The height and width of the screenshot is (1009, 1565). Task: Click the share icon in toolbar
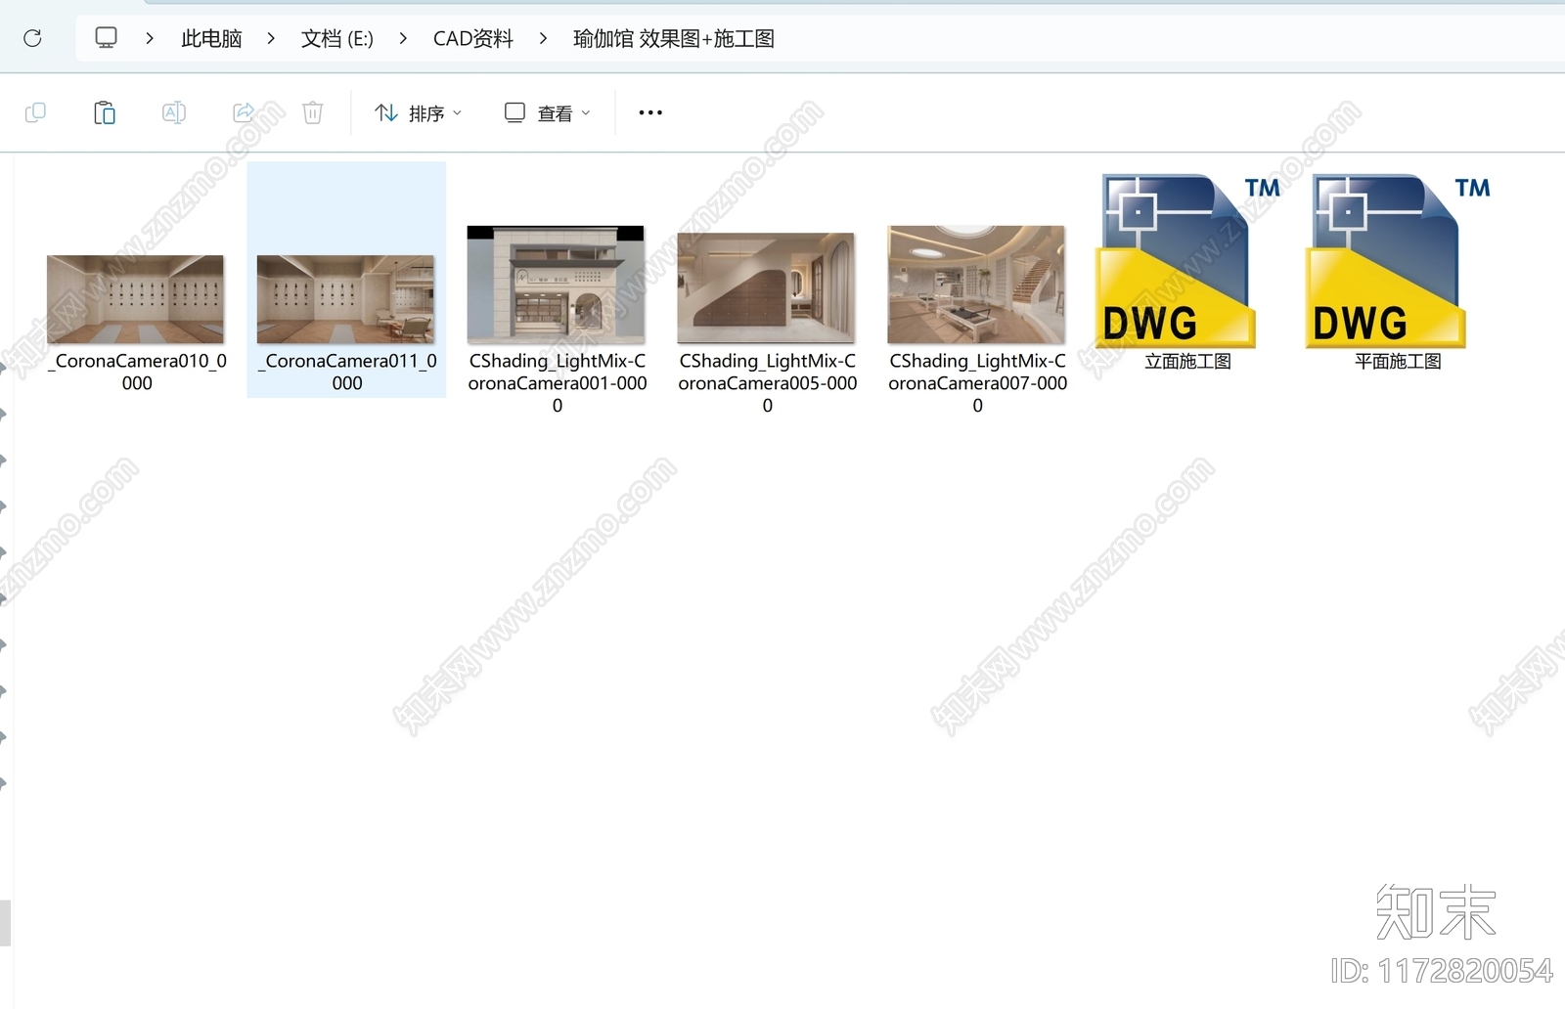[244, 112]
